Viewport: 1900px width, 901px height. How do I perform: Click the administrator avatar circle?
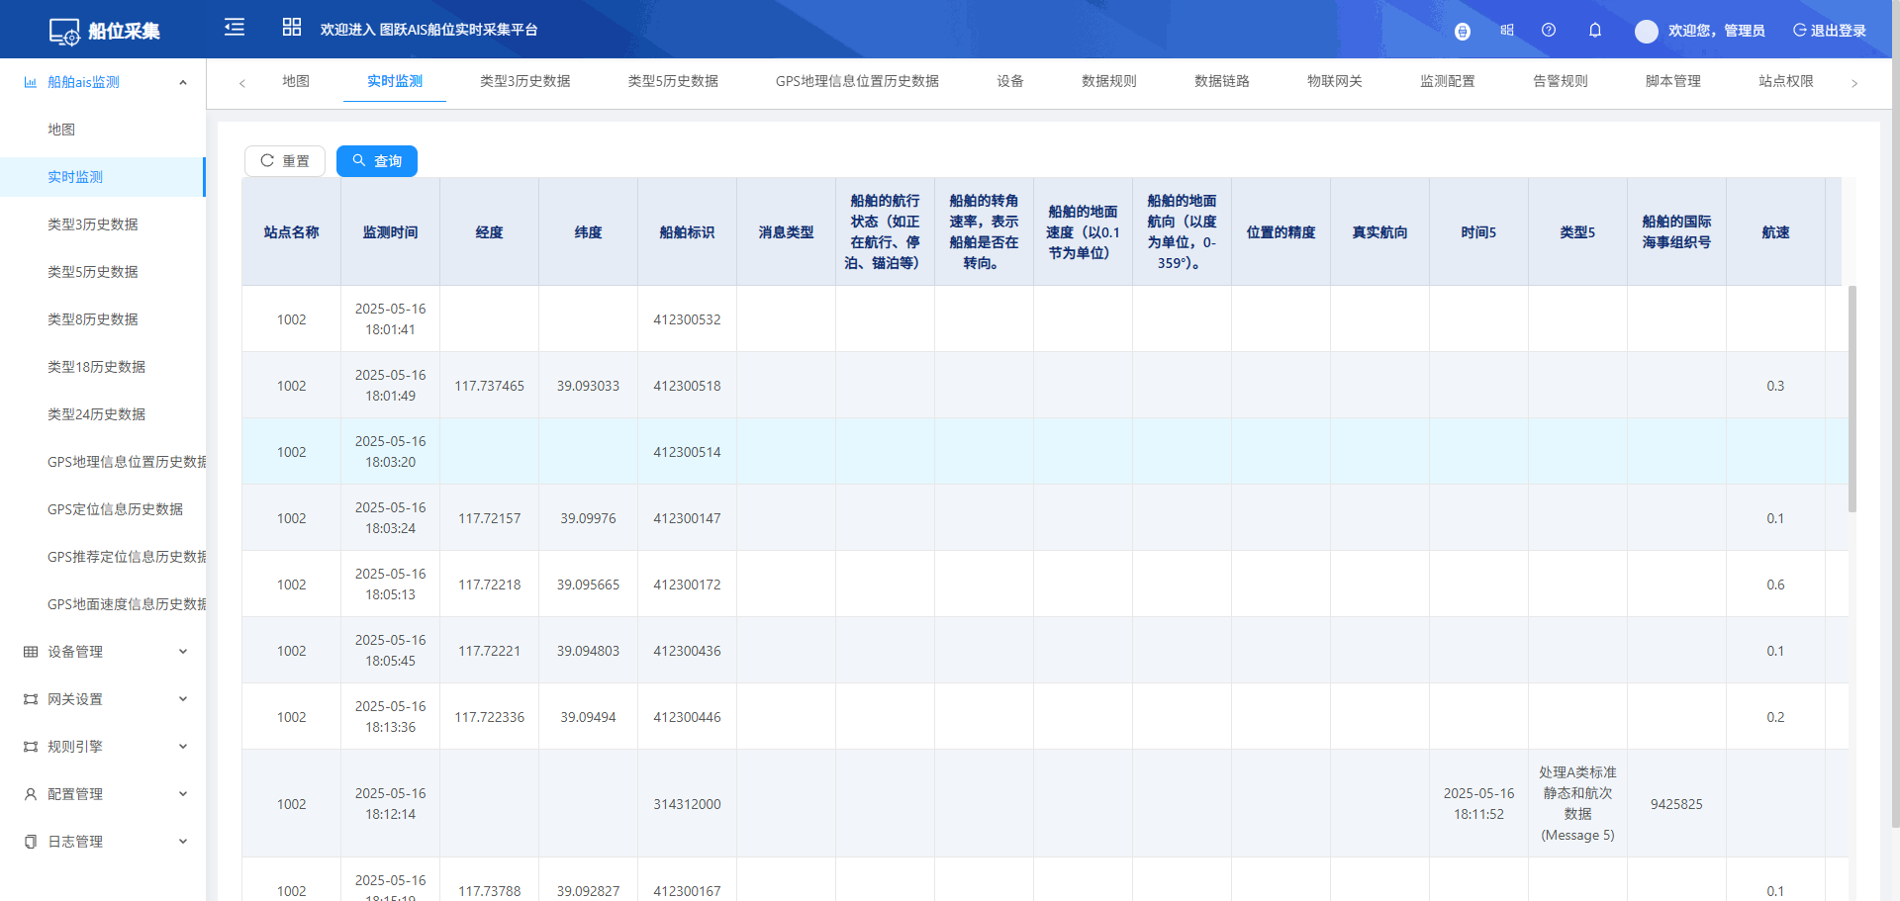coord(1646,32)
